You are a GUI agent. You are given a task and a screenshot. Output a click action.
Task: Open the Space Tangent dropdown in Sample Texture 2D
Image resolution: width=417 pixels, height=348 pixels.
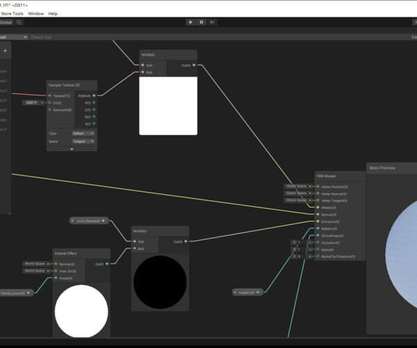point(83,141)
